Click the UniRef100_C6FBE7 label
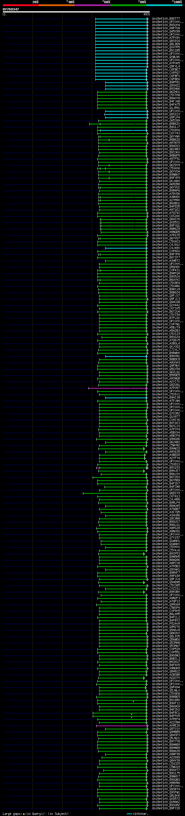 (x=166, y=70)
